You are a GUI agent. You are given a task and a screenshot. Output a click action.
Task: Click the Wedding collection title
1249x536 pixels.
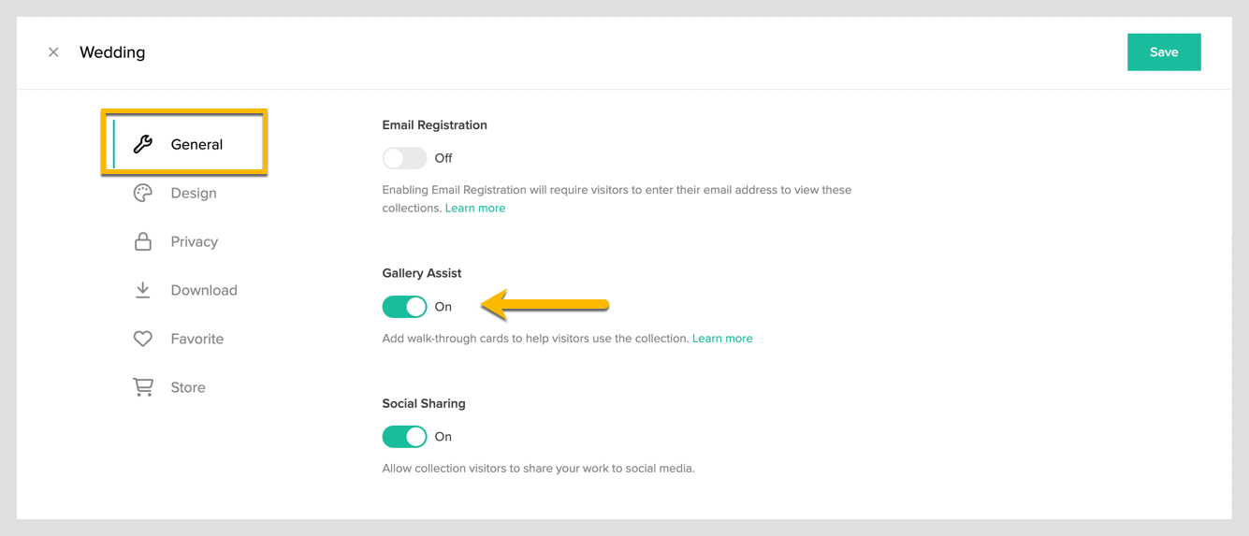[x=112, y=52]
